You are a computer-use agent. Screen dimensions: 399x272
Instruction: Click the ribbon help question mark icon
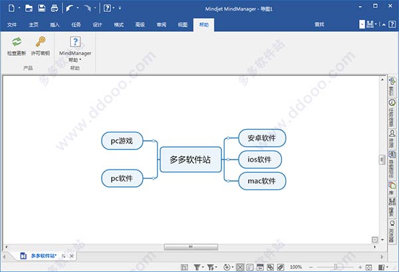tap(392, 25)
